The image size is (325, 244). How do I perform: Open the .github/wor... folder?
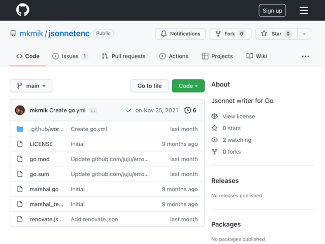click(x=47, y=129)
